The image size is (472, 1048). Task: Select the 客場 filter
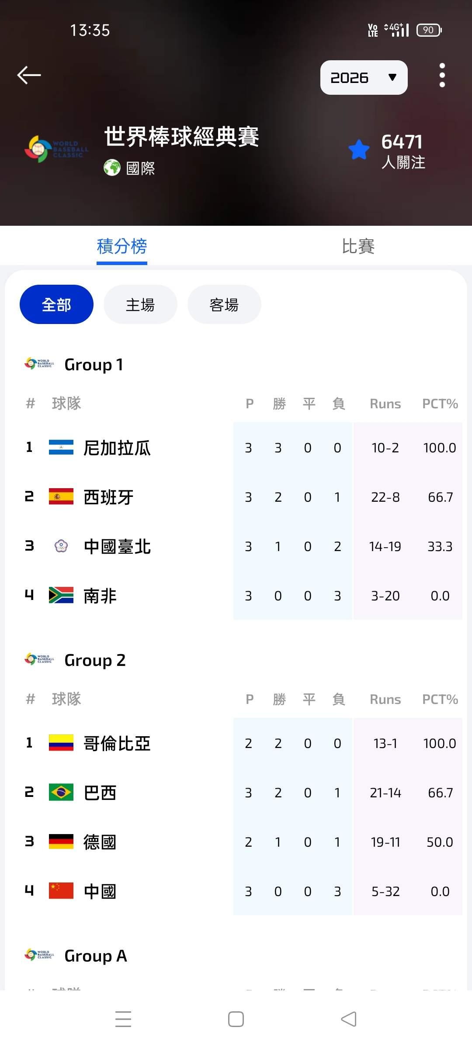coord(224,304)
